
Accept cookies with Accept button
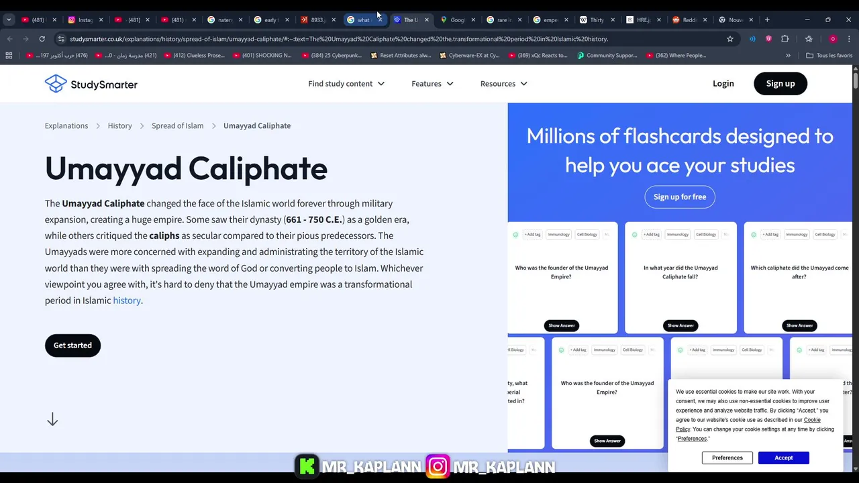(x=784, y=458)
